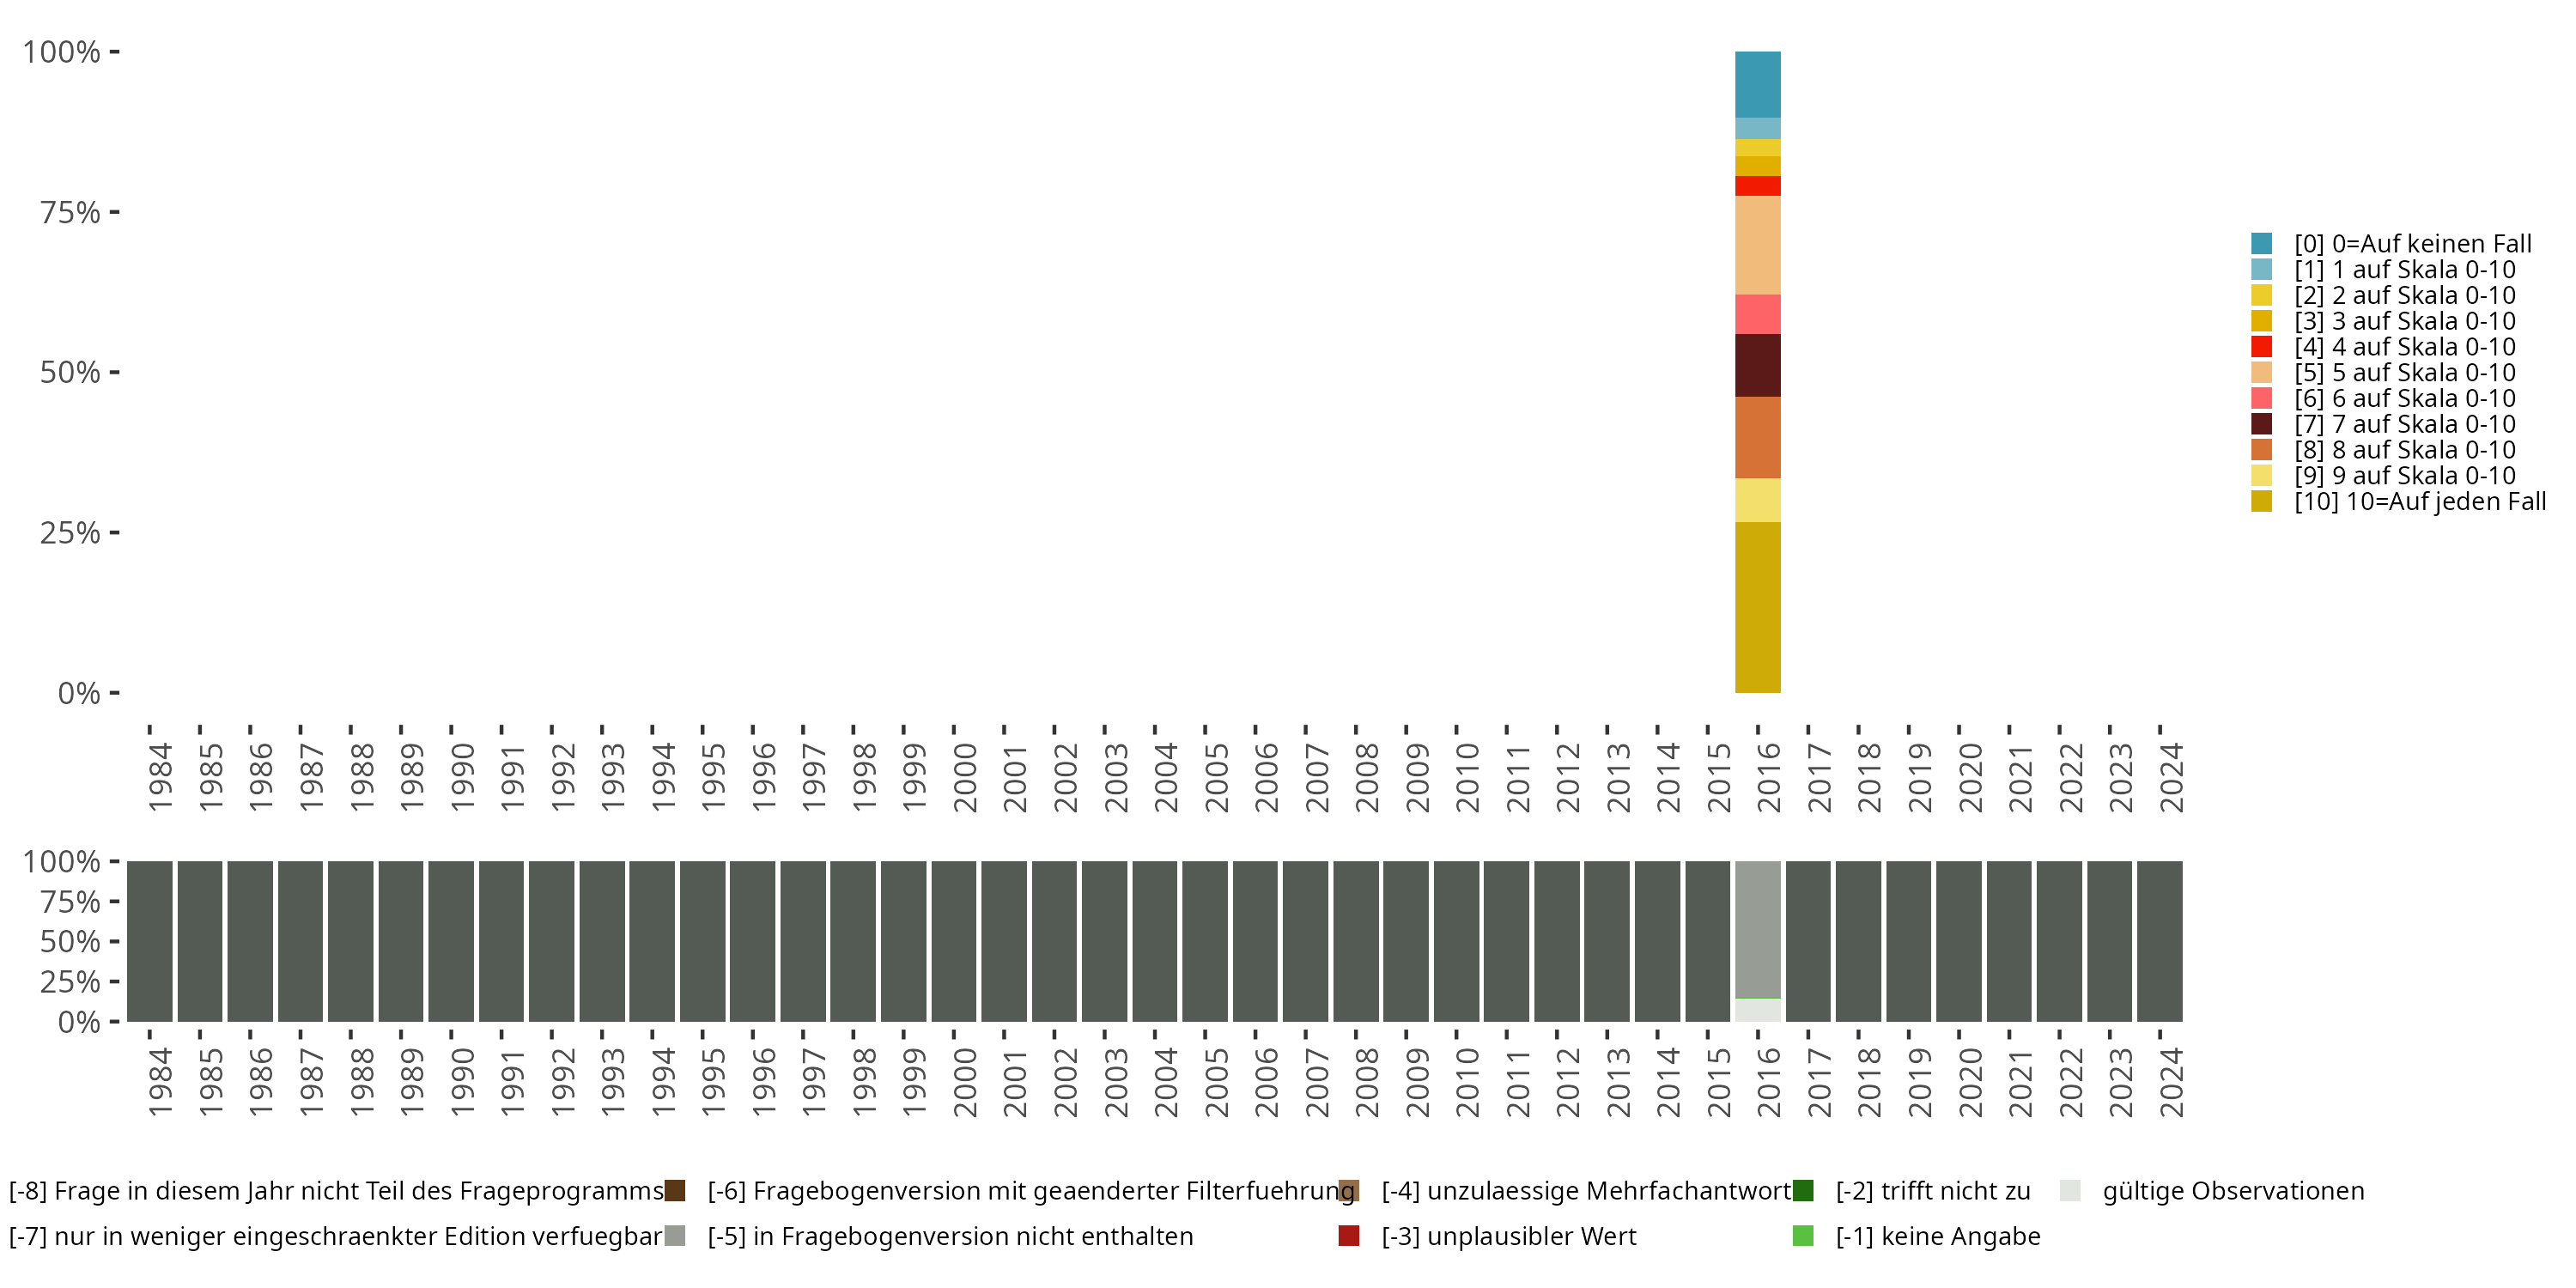Click the large gold bottom segment of 2016 bar
Screen dimensions: 2576x1288
[1757, 607]
